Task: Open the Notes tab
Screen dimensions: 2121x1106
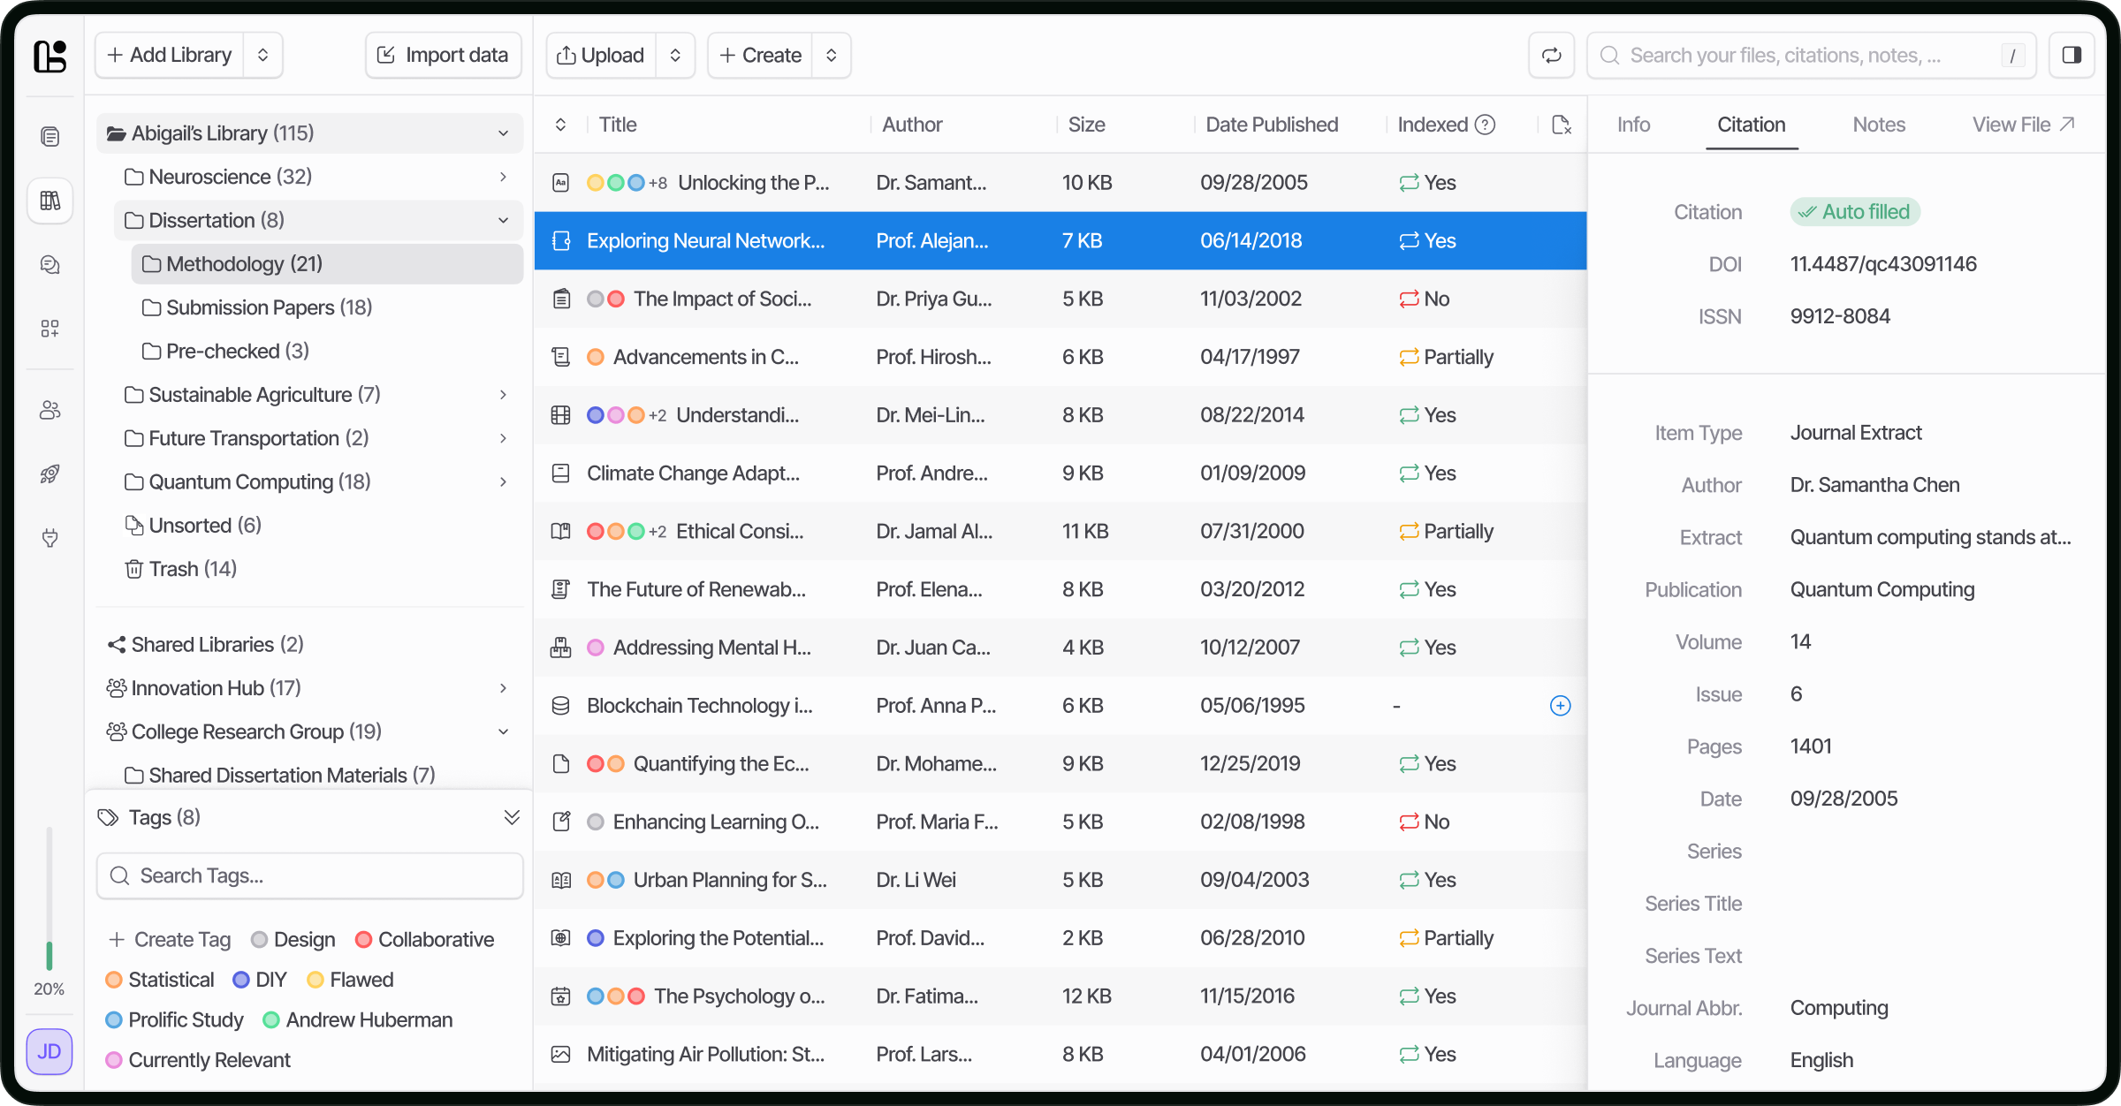Action: tap(1879, 125)
